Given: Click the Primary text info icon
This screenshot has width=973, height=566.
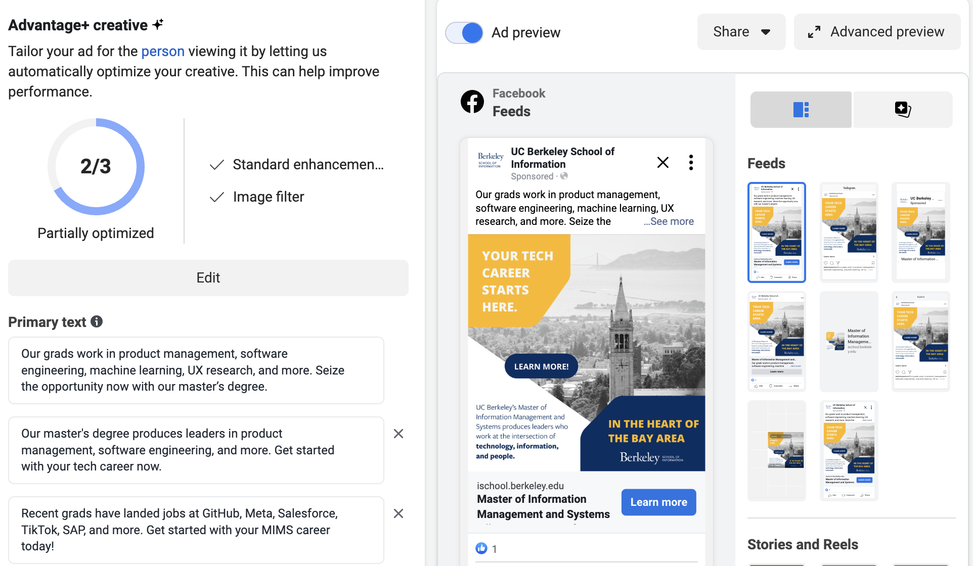Looking at the screenshot, I should 97,322.
